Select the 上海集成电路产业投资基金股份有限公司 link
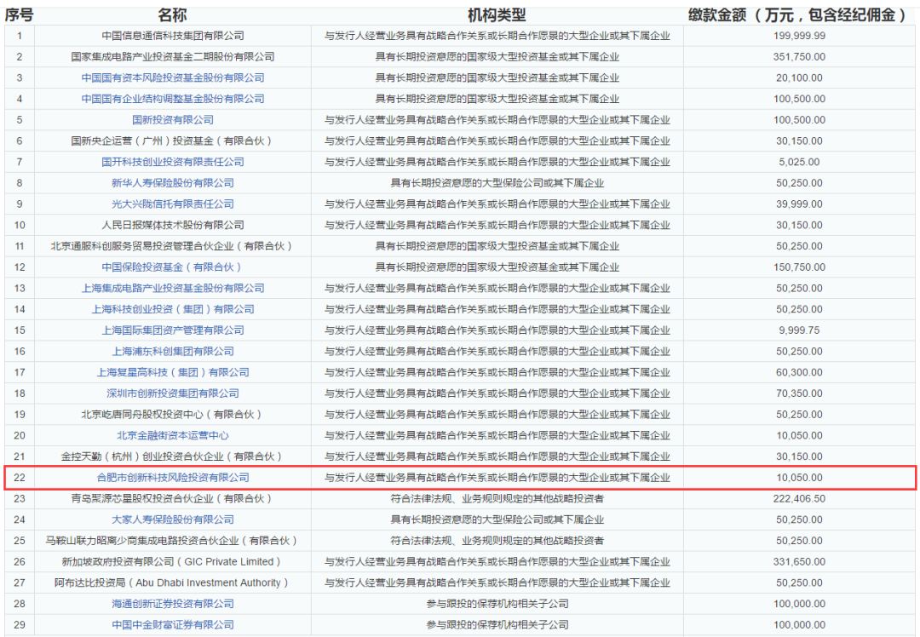Screen dimensions: 920x637 click(173, 289)
